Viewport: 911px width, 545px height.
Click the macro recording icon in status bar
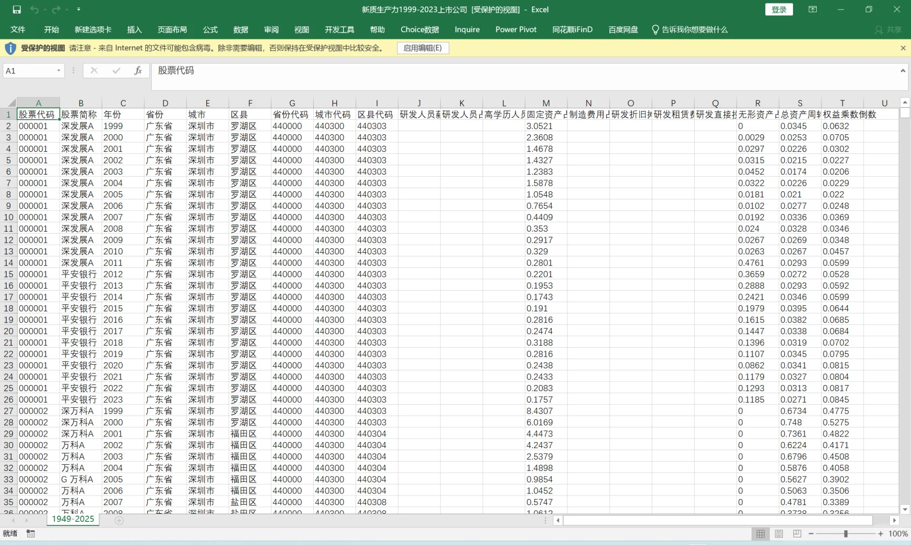[x=31, y=534]
